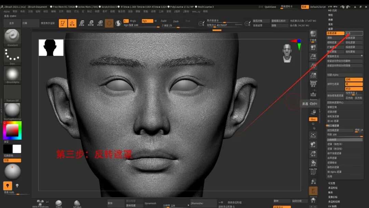Click the 反选 inverse mask button
Image resolution: width=369 pixels, height=208 pixels.
click(x=354, y=33)
